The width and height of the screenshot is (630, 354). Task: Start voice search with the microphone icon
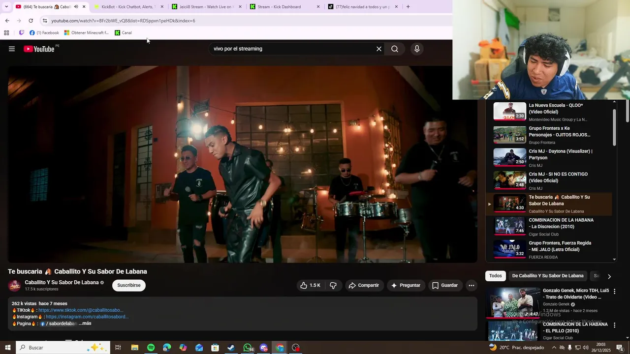pos(417,49)
